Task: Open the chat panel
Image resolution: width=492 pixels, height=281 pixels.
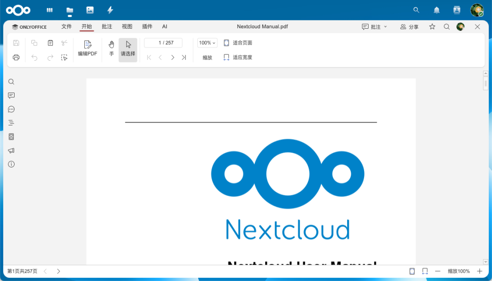Action: (x=11, y=109)
